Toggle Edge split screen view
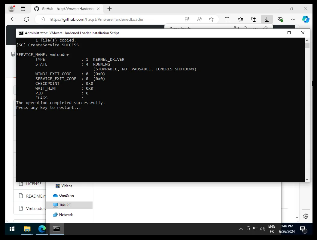 tap(227, 19)
